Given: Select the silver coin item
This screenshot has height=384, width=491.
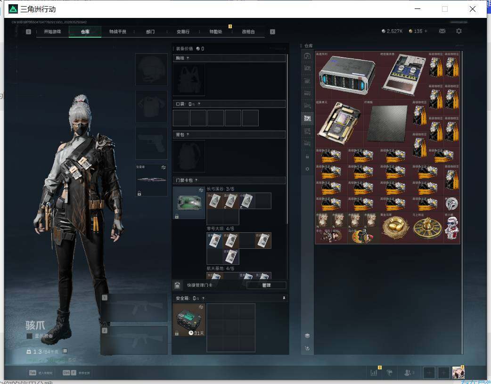Looking at the screenshot, I should (451, 204).
